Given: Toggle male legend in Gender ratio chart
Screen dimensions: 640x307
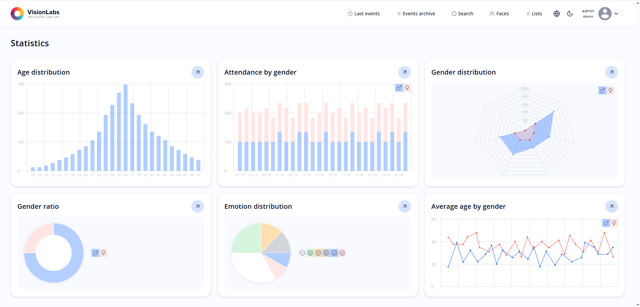Looking at the screenshot, I should click(x=95, y=253).
